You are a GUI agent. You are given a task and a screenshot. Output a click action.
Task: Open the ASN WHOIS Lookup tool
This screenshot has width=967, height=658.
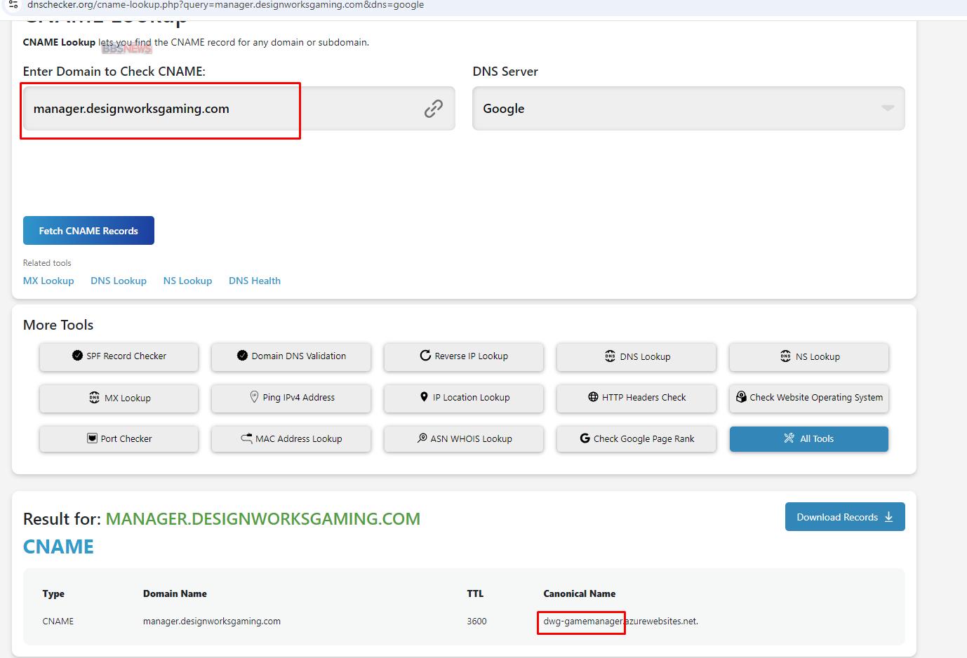coord(463,439)
